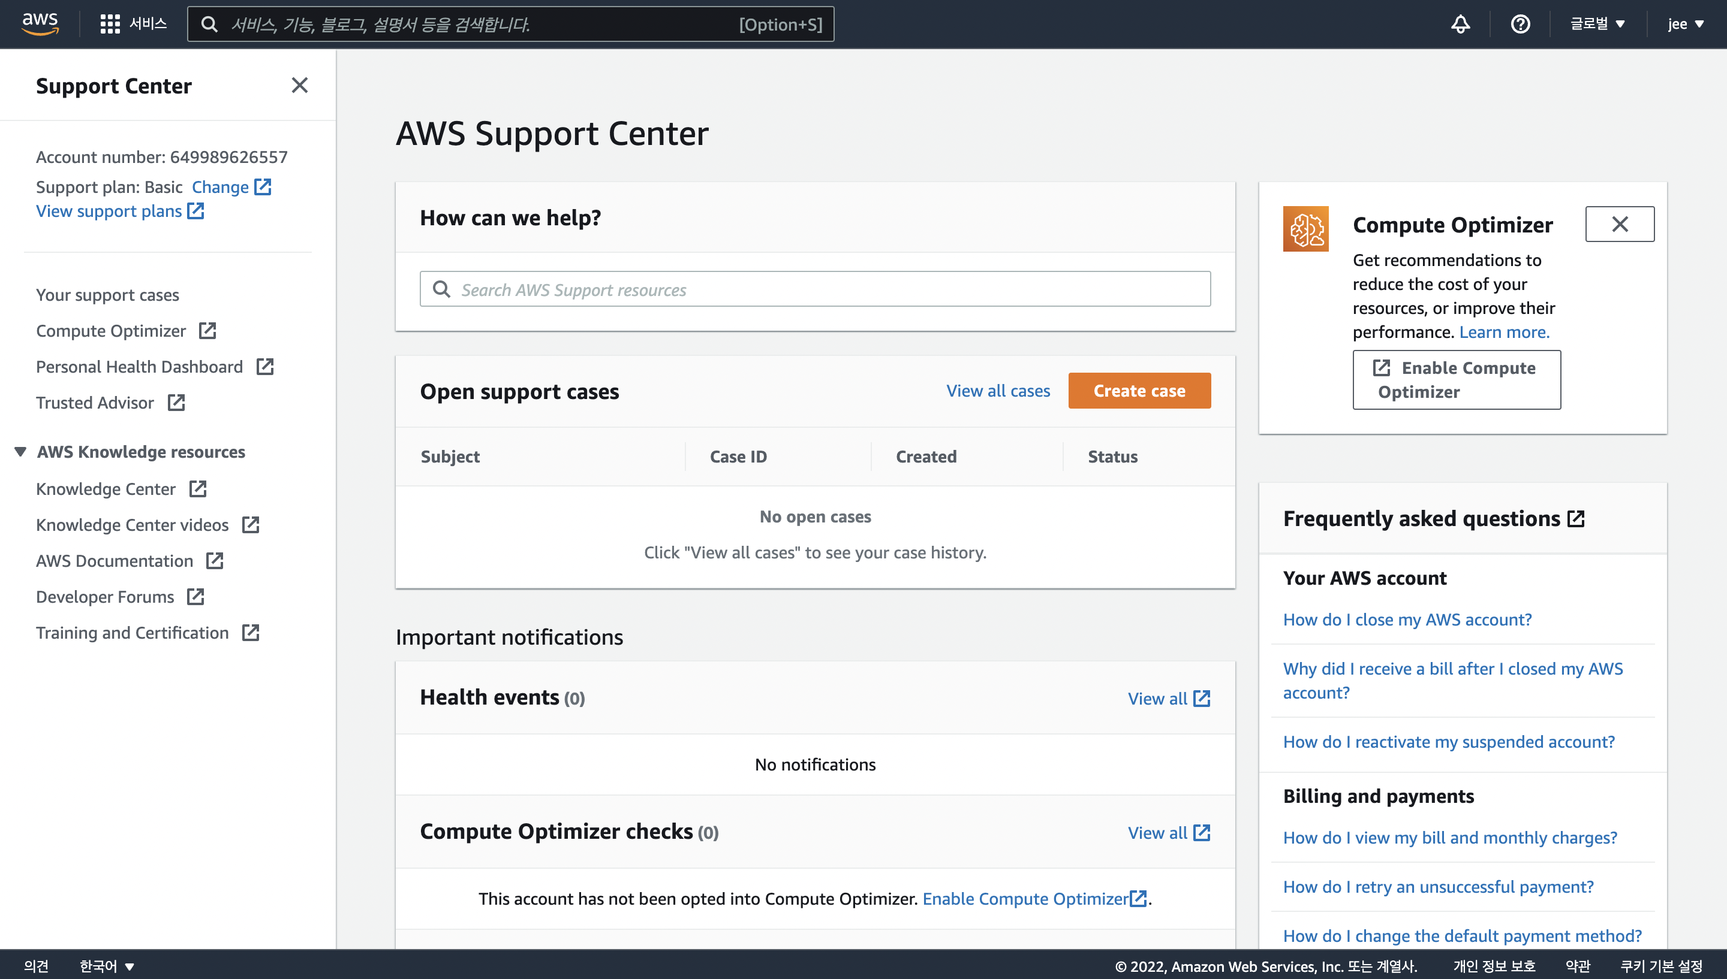Click the notifications bell icon
This screenshot has width=1727, height=979.
[1460, 24]
